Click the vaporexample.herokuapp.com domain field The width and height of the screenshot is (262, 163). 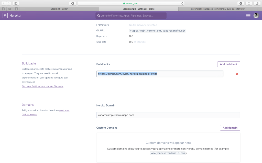[168, 115]
